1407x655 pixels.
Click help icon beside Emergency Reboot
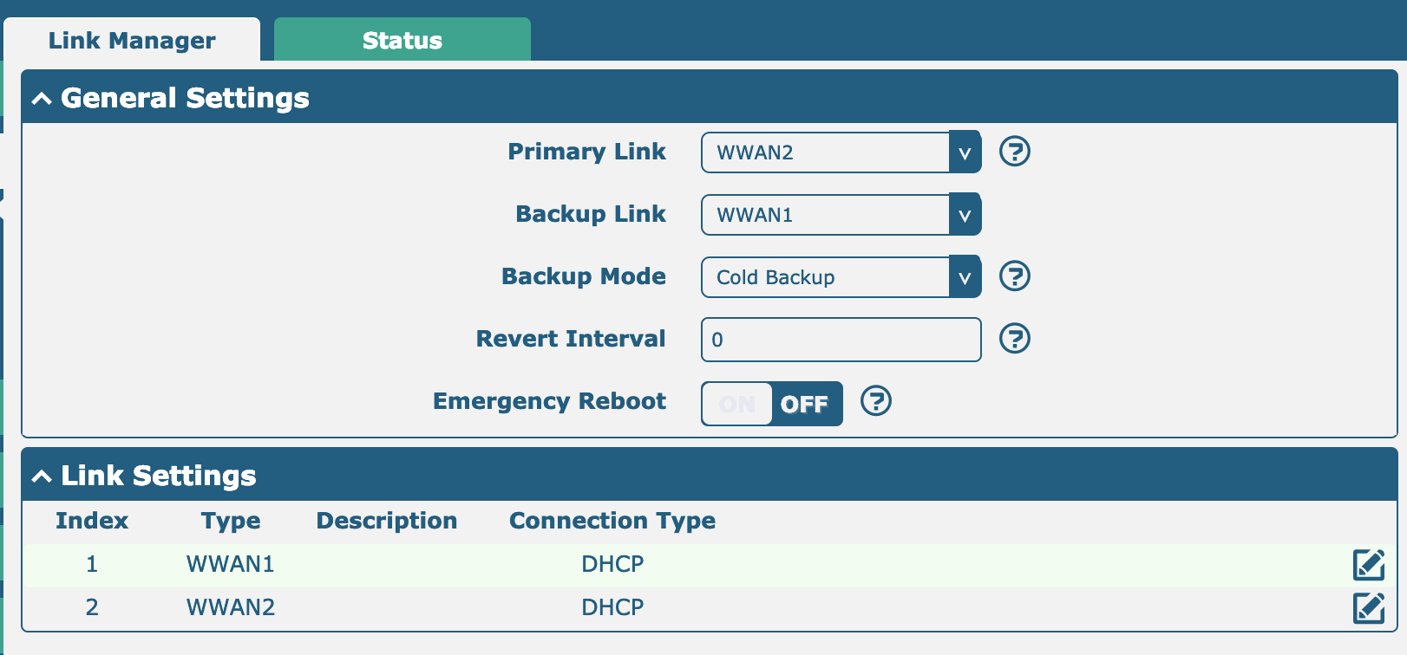pos(875,401)
